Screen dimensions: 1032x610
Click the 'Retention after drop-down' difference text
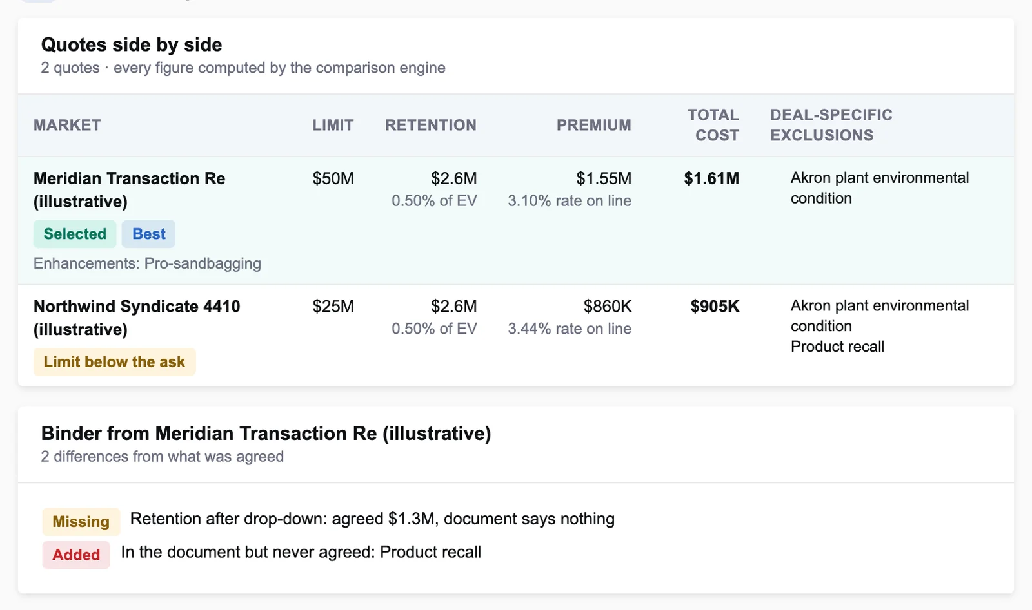pyautogui.click(x=372, y=519)
